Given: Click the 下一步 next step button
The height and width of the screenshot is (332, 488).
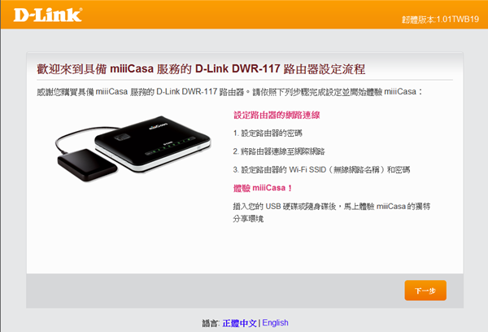Looking at the screenshot, I should 425,290.
